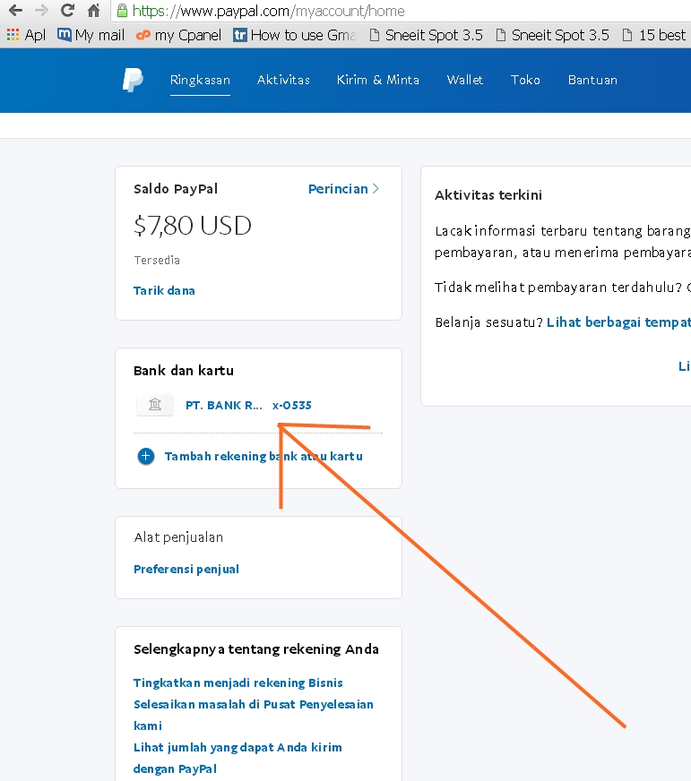Open the My mail bookmark
The height and width of the screenshot is (781, 691).
[91, 35]
